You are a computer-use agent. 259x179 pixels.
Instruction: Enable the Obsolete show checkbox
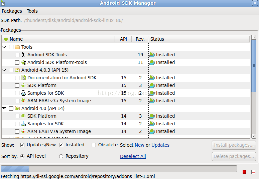point(94,145)
